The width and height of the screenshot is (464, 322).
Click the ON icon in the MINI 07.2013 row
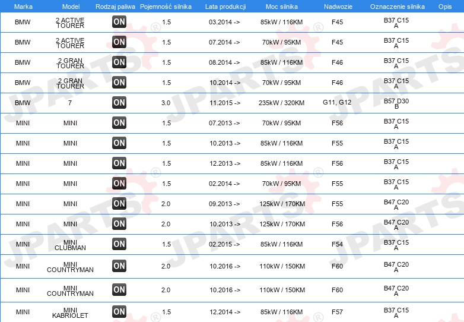(x=119, y=122)
